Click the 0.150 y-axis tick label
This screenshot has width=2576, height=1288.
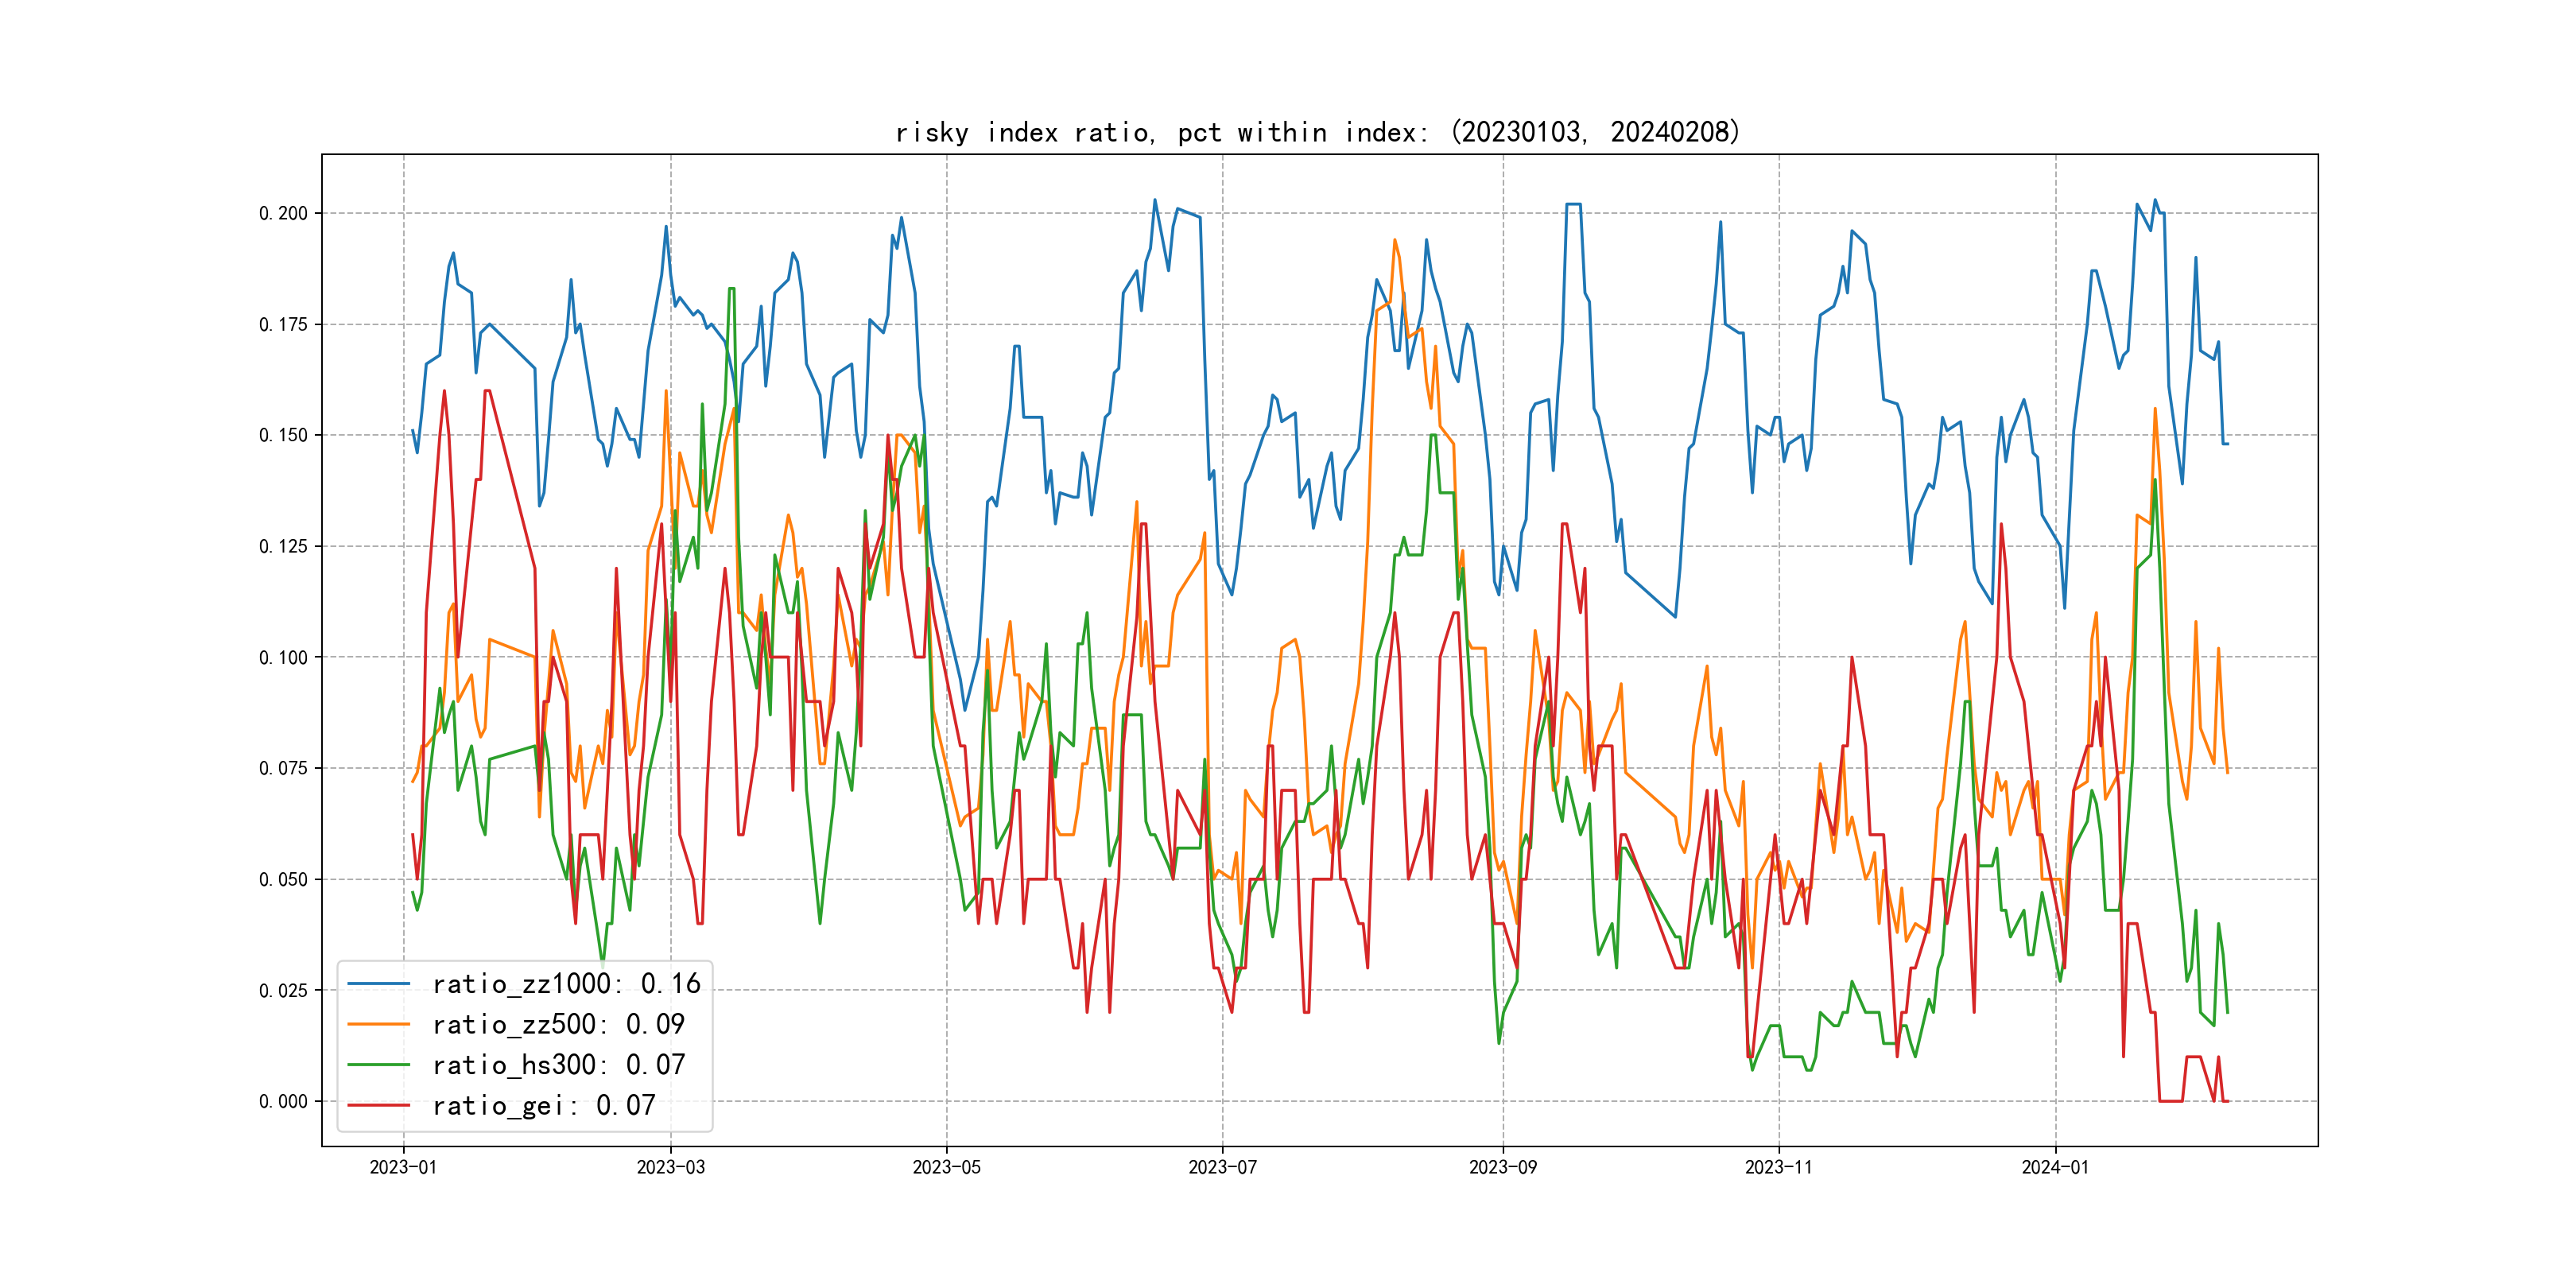click(x=283, y=435)
